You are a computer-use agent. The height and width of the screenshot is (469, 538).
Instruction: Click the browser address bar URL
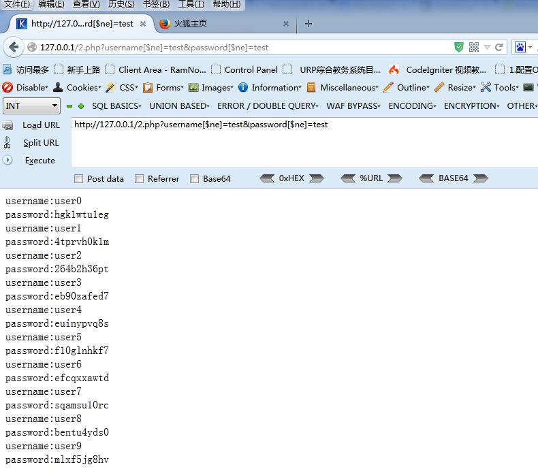(154, 48)
